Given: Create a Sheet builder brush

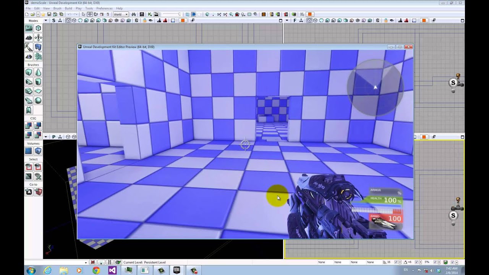Looking at the screenshot, I should click(38, 91).
